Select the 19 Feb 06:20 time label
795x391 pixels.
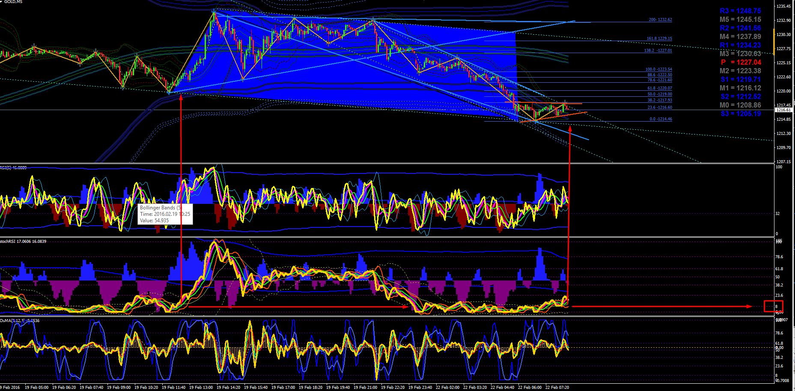[x=64, y=388]
